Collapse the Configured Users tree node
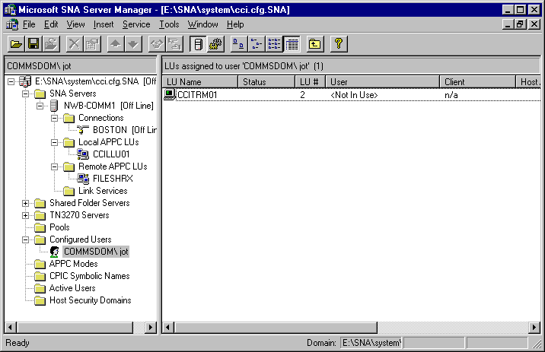 tap(26, 239)
